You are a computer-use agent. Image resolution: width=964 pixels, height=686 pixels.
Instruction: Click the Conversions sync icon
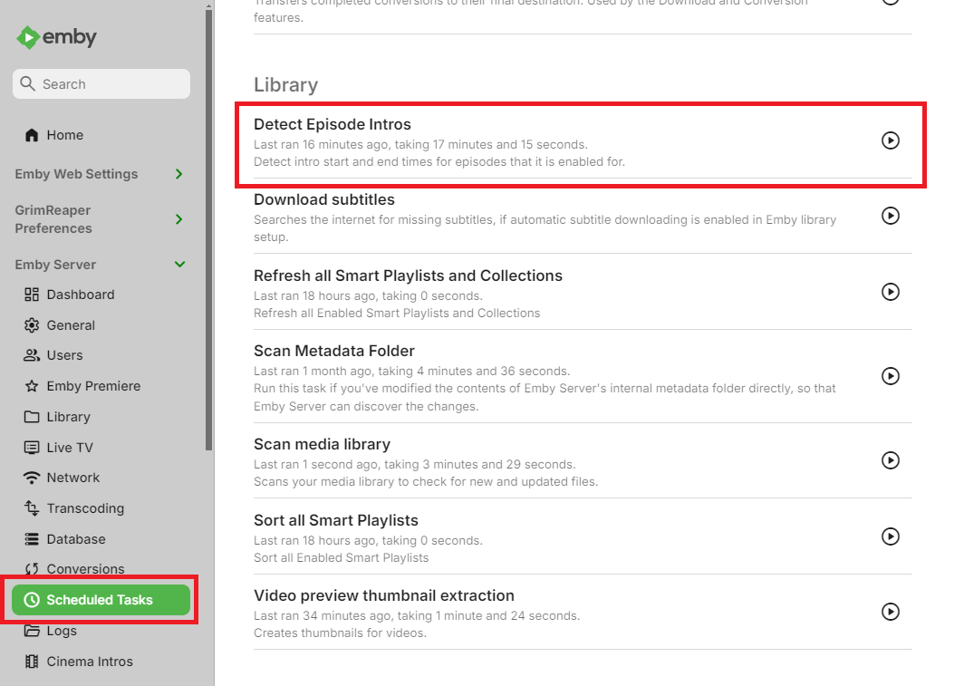click(32, 569)
